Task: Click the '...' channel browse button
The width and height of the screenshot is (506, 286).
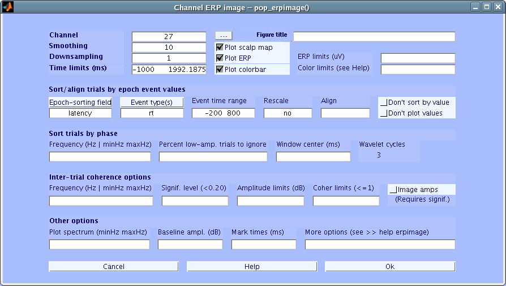Action: [x=224, y=36]
